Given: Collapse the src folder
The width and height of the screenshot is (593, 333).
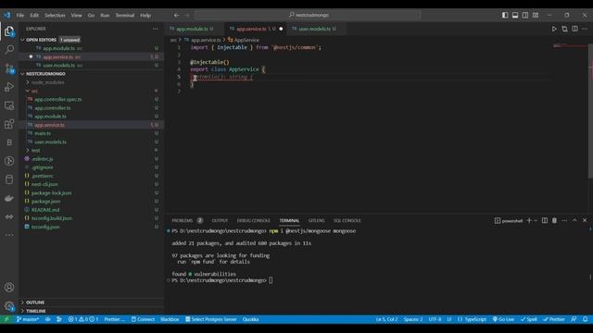Looking at the screenshot, I should [x=28, y=91].
